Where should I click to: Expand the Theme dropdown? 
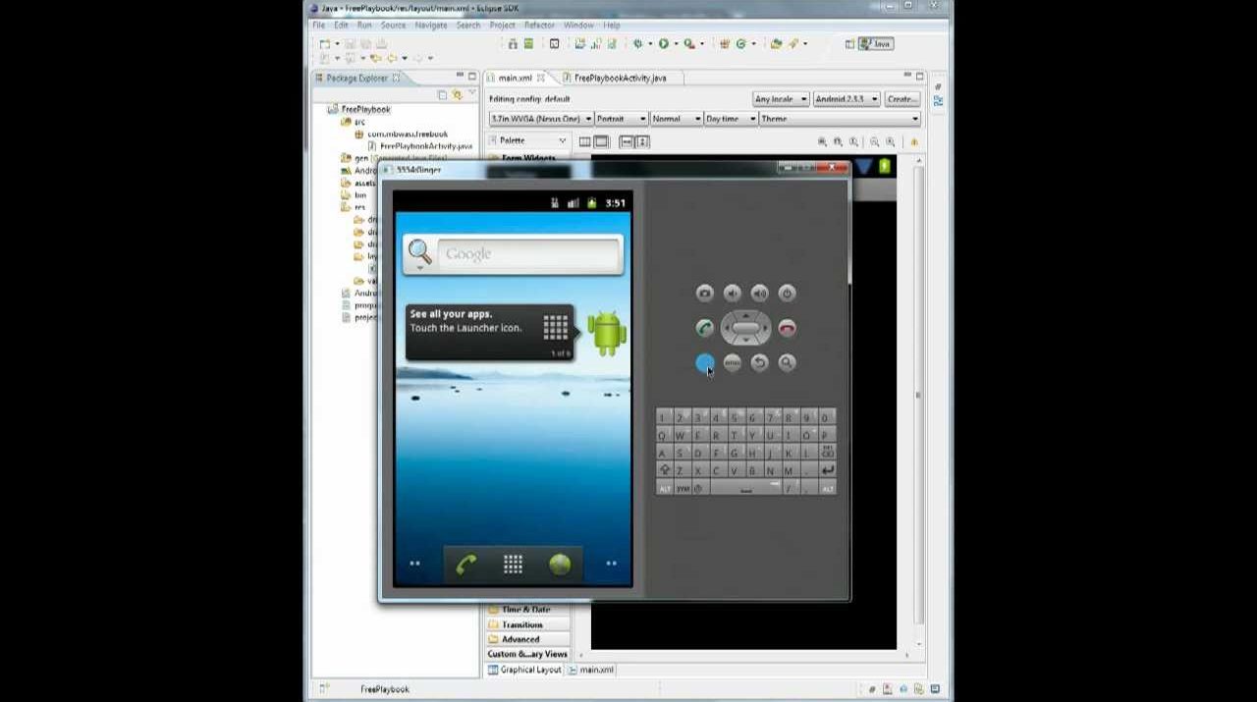(x=839, y=119)
